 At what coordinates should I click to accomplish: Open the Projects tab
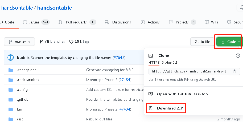point(182,22)
